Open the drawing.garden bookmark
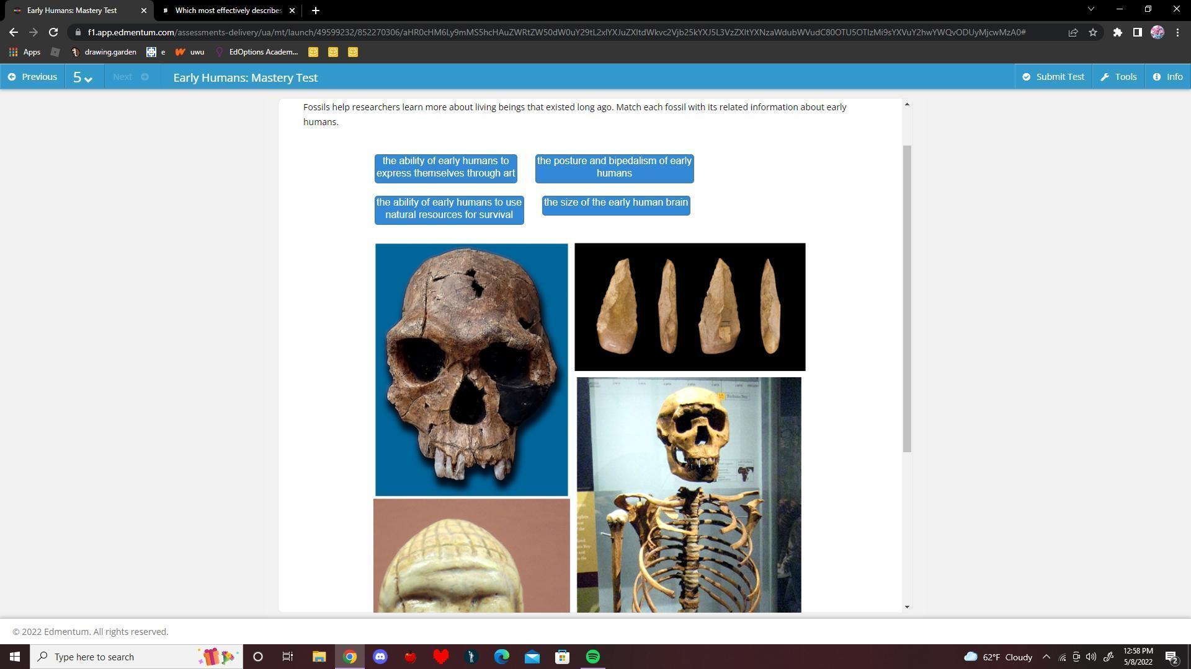Image resolution: width=1191 pixels, height=669 pixels. point(104,52)
